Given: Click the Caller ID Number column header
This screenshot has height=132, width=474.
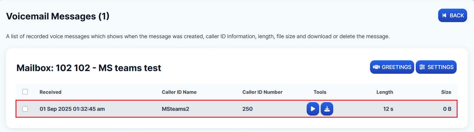Looking at the screenshot, I should pos(262,92).
